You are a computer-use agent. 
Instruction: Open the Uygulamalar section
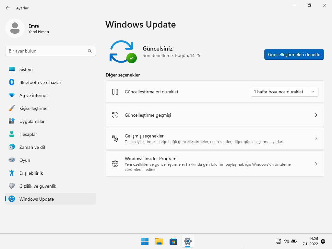[x=32, y=121]
